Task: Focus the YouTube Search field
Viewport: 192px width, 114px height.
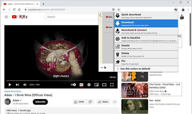Action: coord(72,17)
